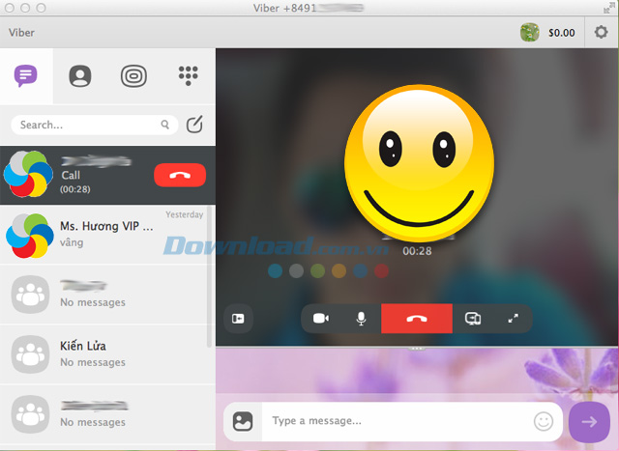Viewport: 619px width, 451px height.
Task: Toggle the video camera during call
Action: 321,318
